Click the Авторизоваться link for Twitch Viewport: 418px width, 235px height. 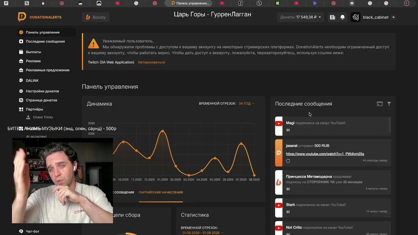(x=151, y=62)
